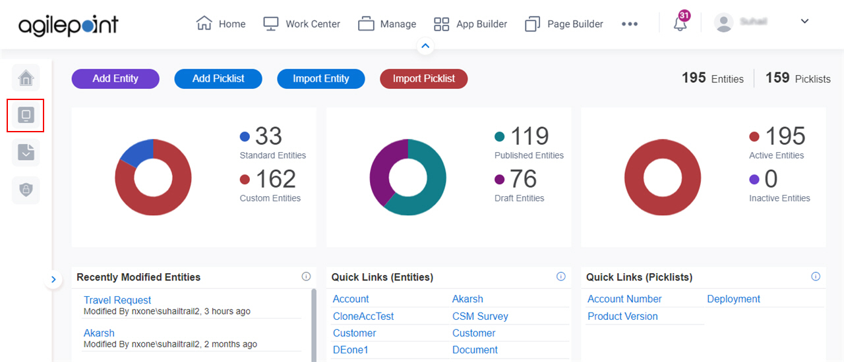844x362 pixels.
Task: Click the 'Modified By ... 3 hours ago' text
Action: [x=167, y=311]
